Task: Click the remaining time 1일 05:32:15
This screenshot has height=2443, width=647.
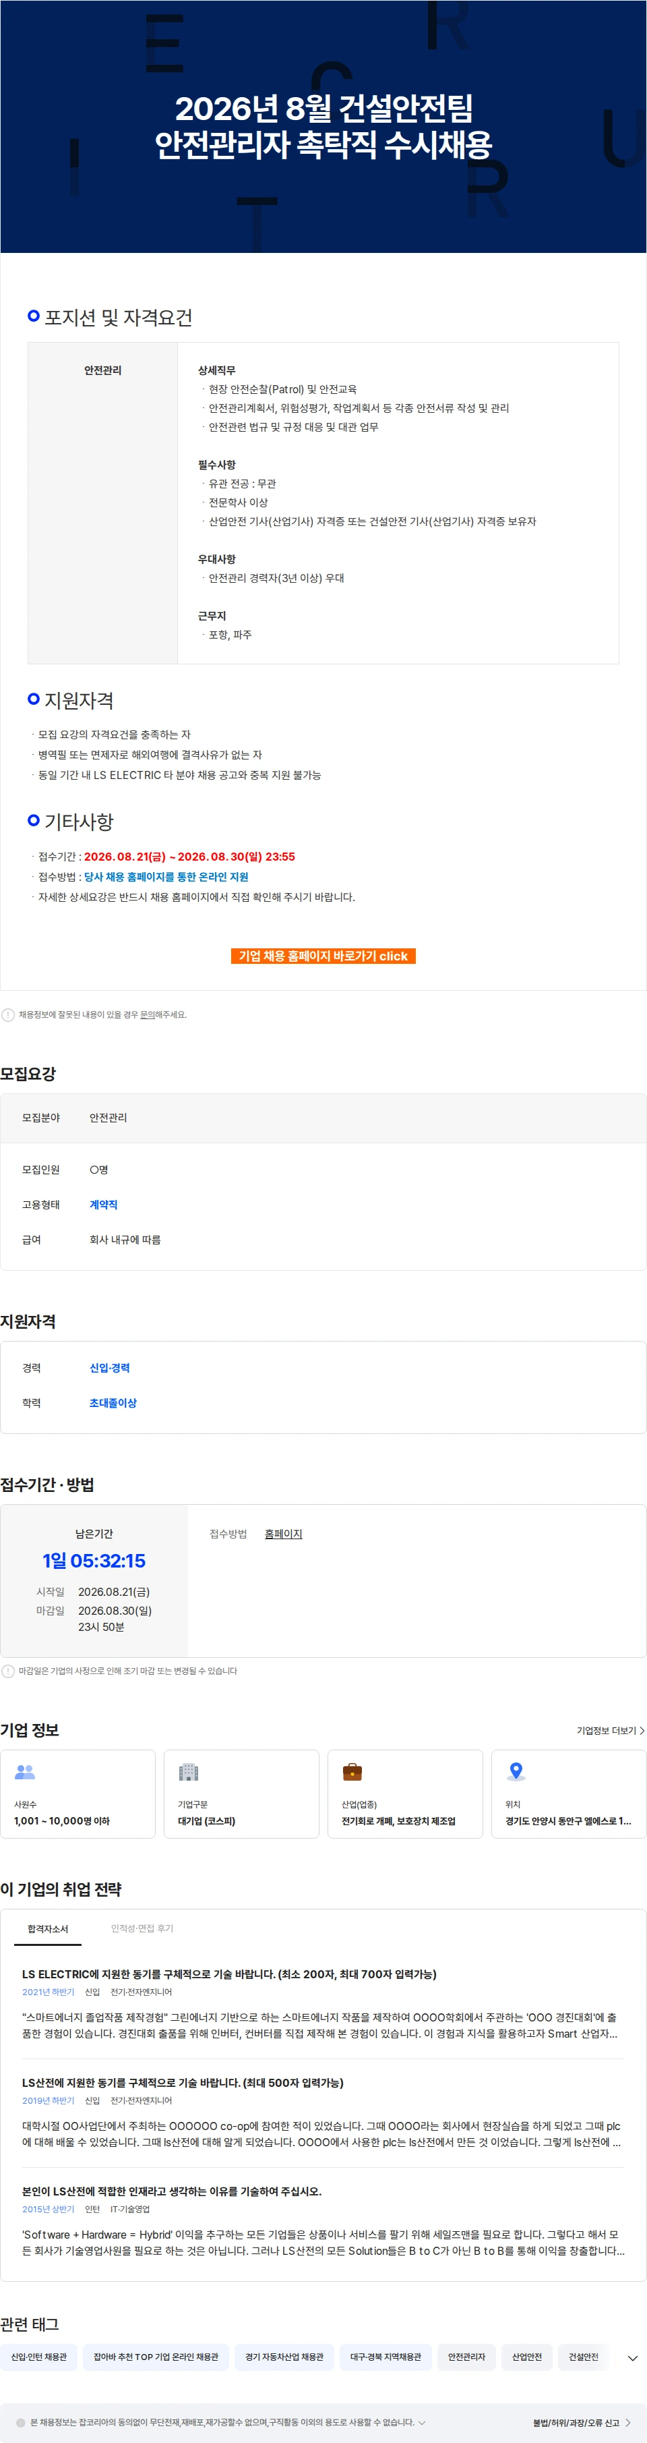Action: 94,1561
